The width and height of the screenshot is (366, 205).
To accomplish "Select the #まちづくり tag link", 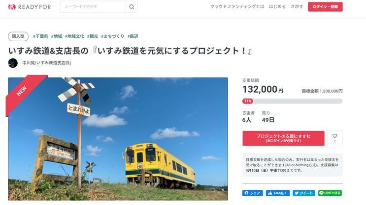I will [x=113, y=36].
